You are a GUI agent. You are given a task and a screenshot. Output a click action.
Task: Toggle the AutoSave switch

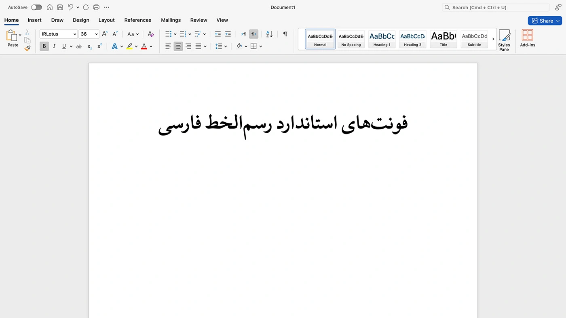[x=36, y=7]
